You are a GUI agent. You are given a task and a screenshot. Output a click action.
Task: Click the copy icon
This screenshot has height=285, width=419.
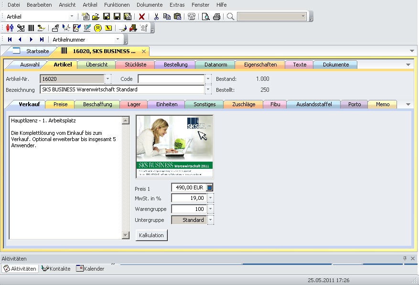pos(167,17)
